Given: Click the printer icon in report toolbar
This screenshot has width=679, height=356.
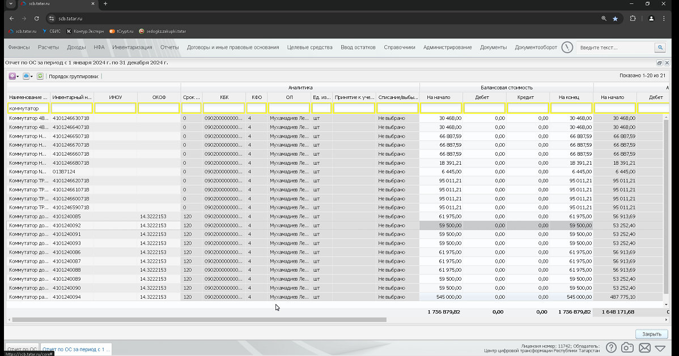Looking at the screenshot, I should tap(26, 76).
